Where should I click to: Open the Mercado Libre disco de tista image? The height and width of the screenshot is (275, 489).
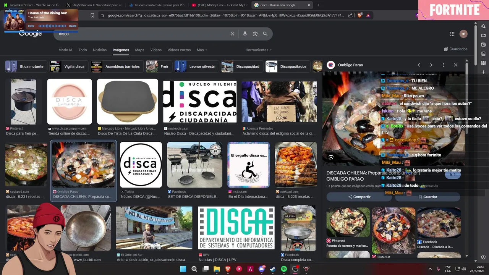[128, 102]
